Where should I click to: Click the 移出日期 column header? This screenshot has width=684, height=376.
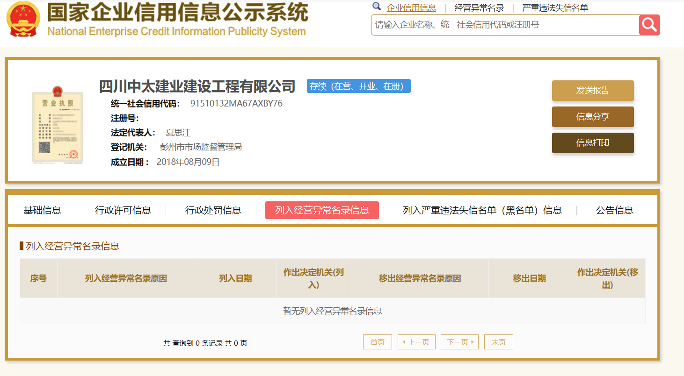click(x=529, y=278)
